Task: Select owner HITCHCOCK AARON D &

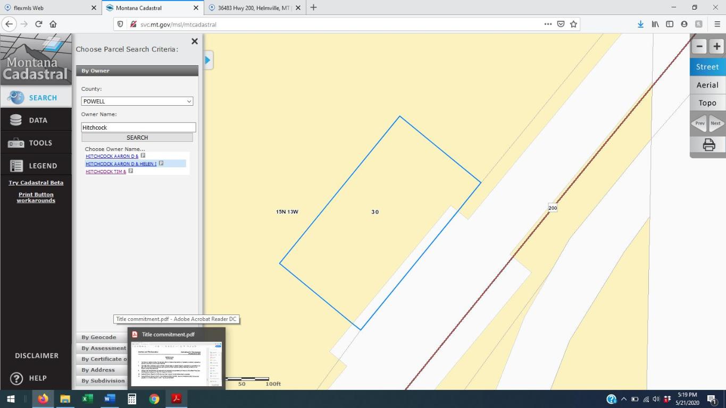Action: click(112, 156)
